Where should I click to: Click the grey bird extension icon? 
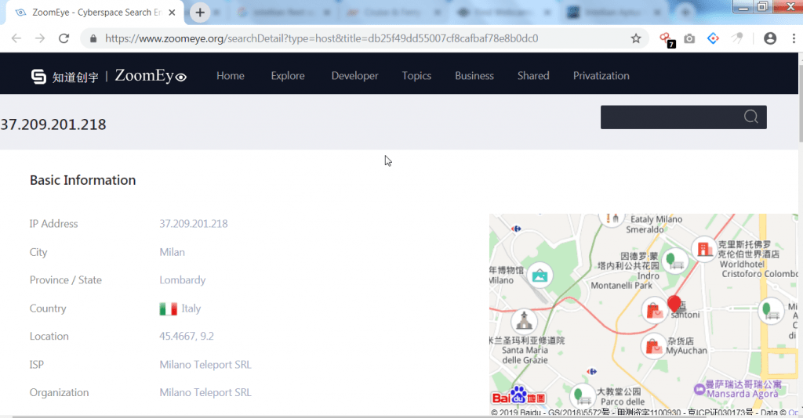tap(737, 38)
